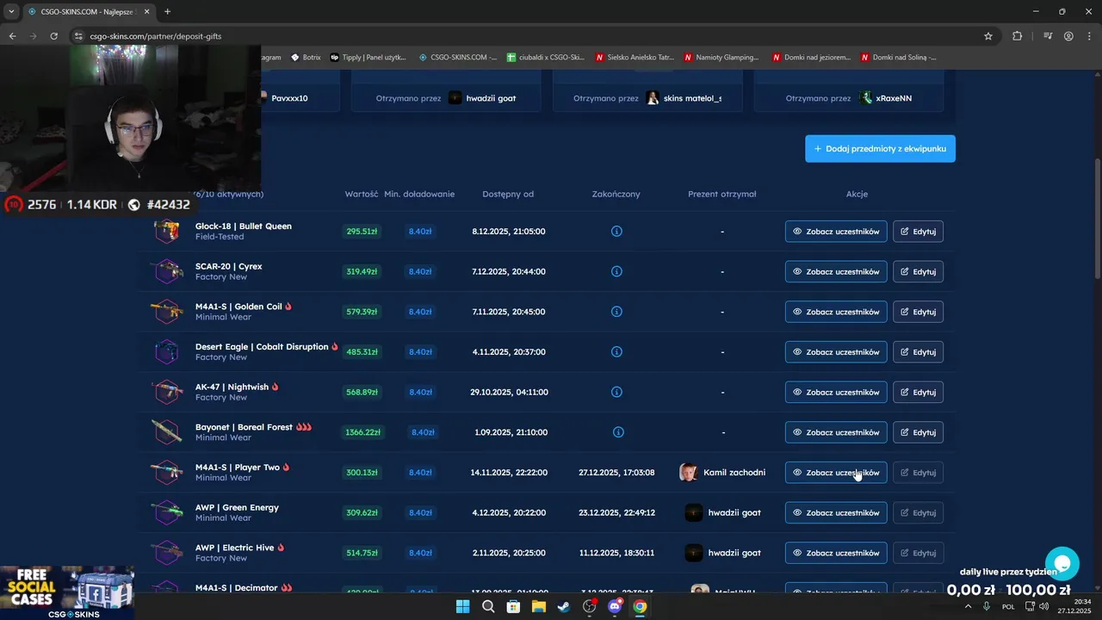Focus the address bar URL field
The height and width of the screenshot is (620, 1102).
pos(534,36)
